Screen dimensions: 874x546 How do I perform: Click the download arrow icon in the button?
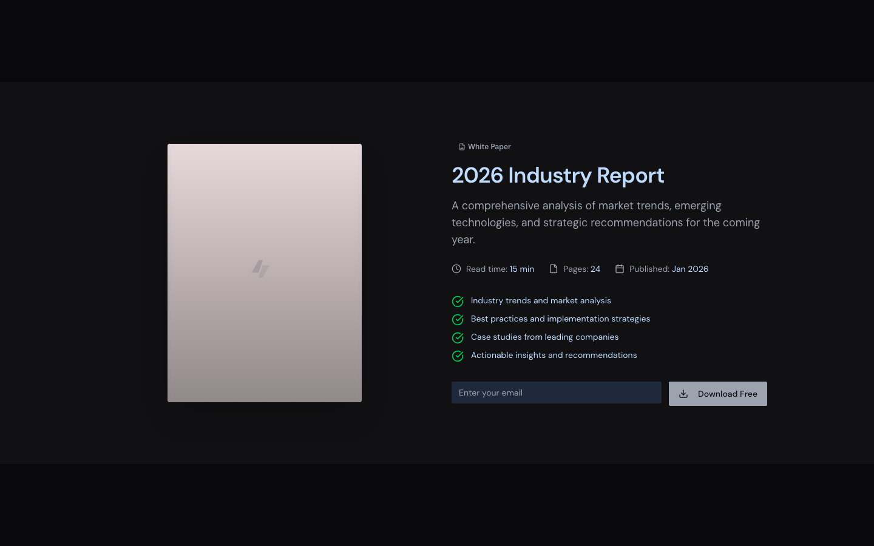[683, 394]
